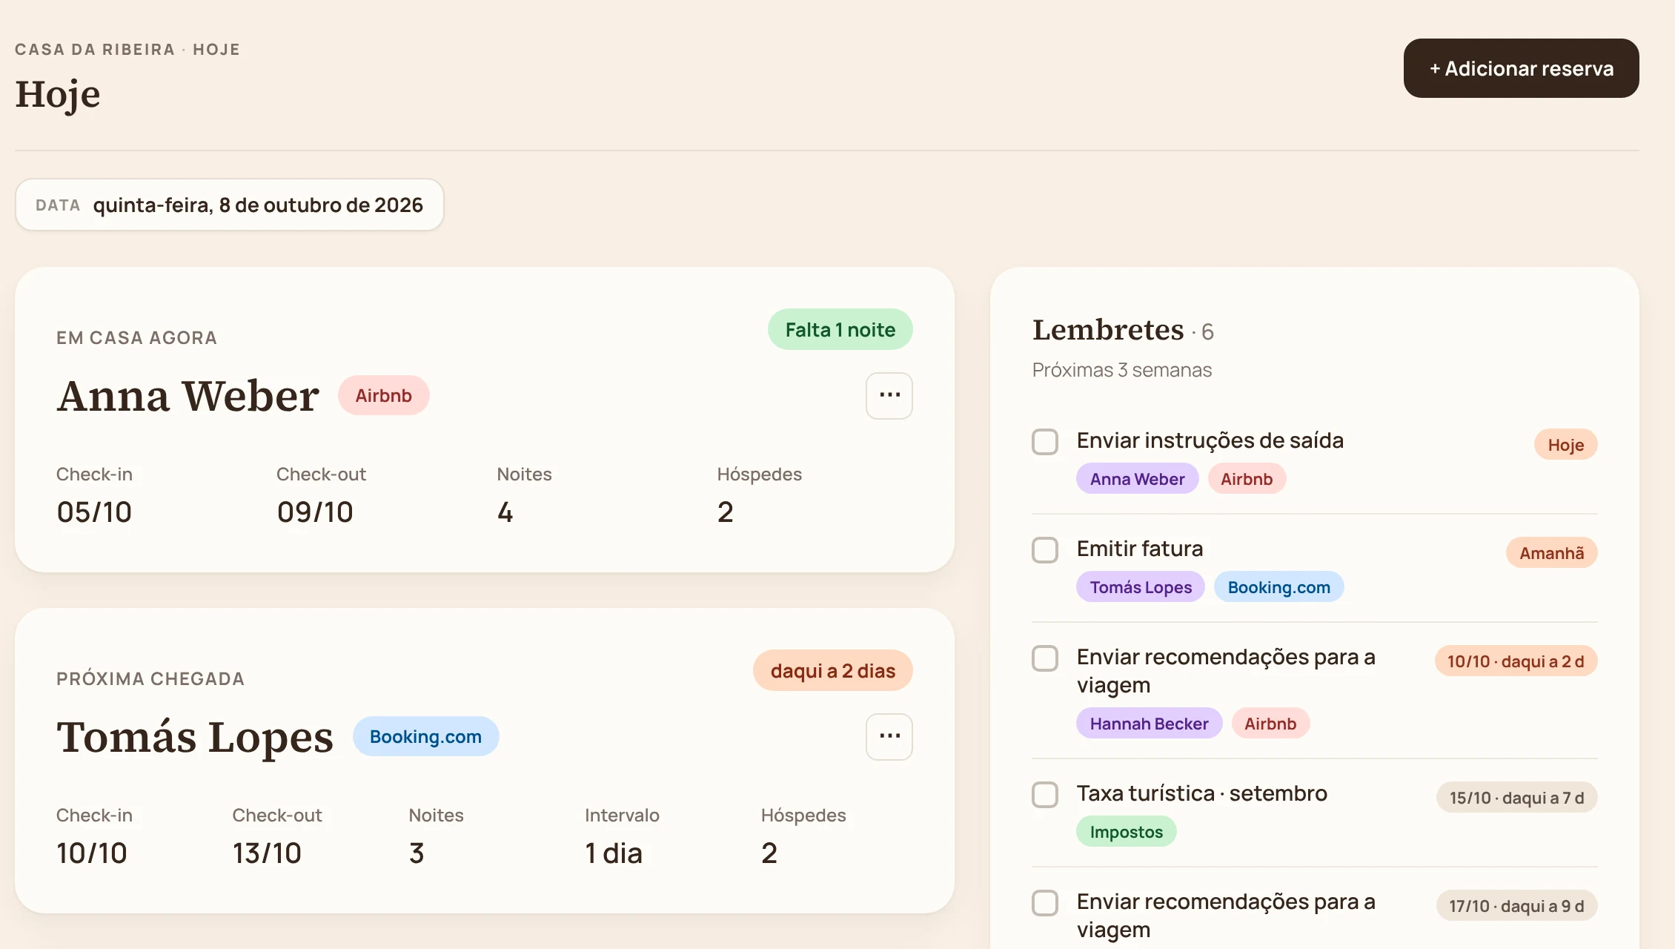Viewport: 1675px width, 949px height.
Task: Click the 'Hoje' due badge on first reminder
Action: point(1565,445)
